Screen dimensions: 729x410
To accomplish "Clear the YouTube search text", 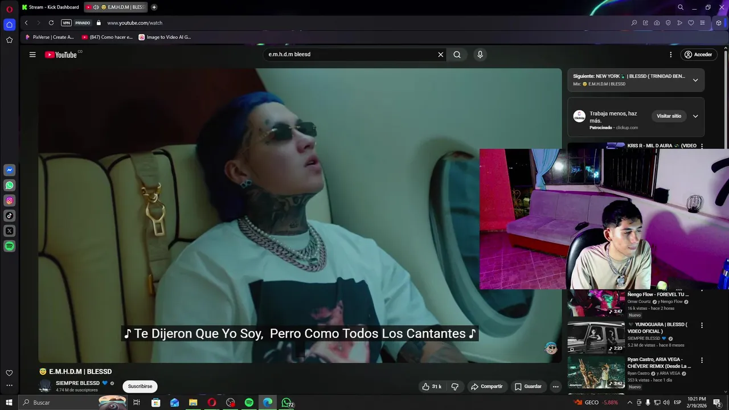I will (x=440, y=55).
